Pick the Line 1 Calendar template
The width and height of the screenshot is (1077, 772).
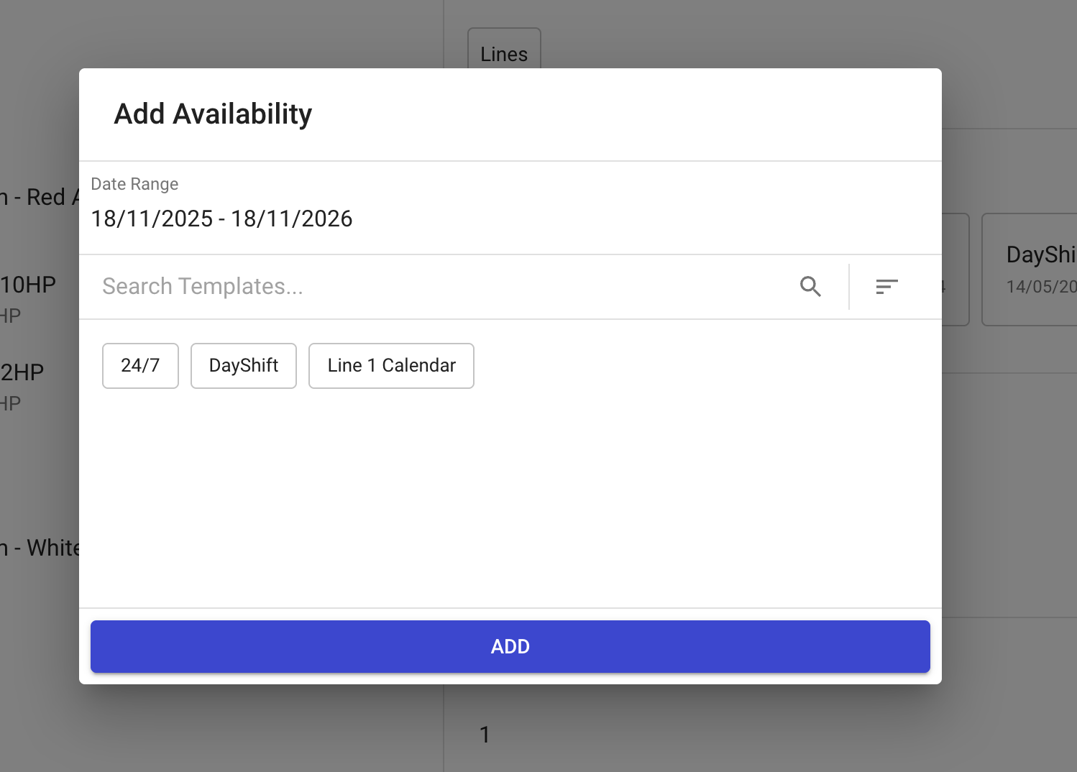click(391, 366)
